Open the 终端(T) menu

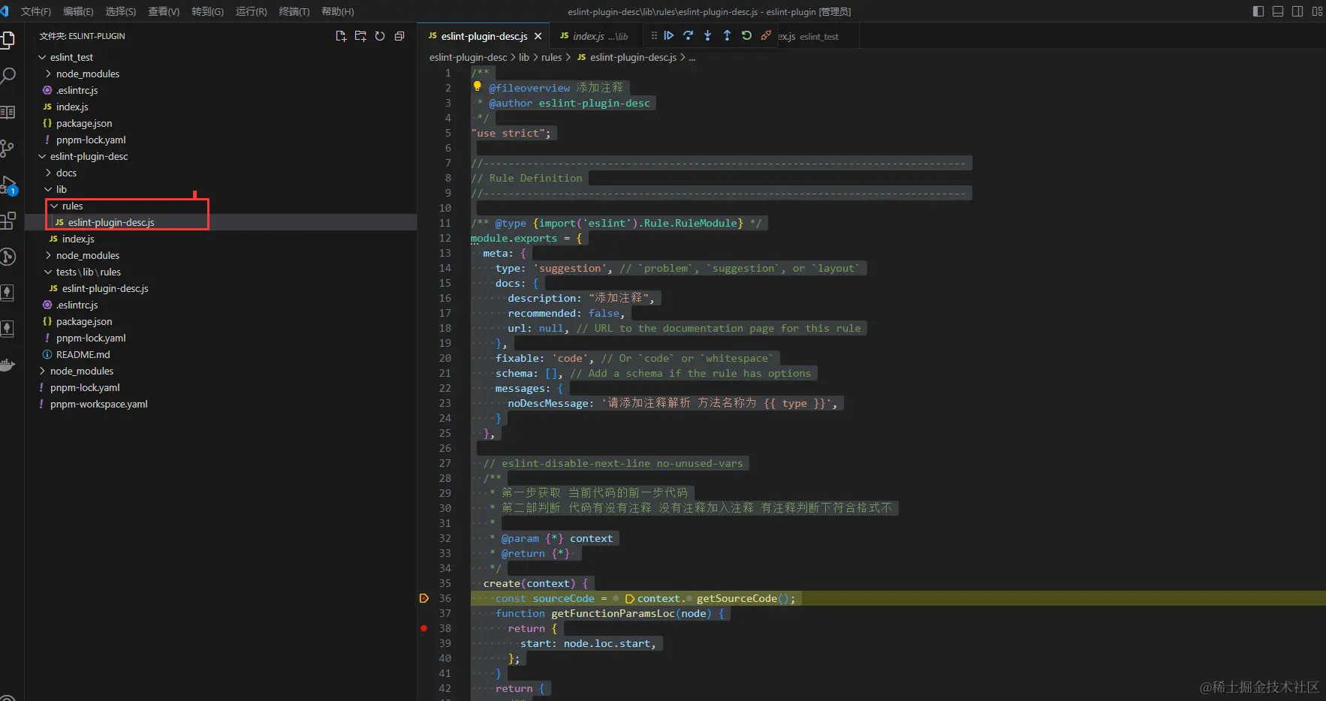(294, 11)
